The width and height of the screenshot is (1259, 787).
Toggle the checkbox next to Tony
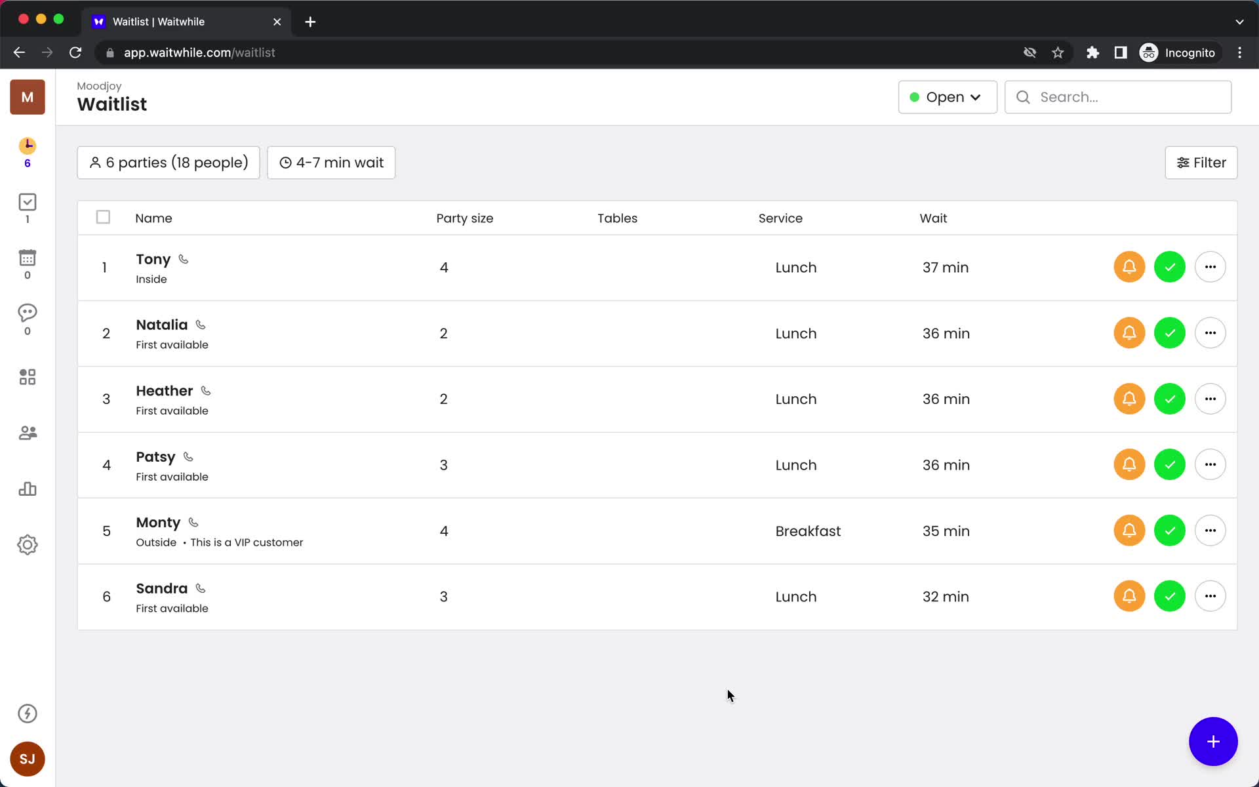coord(102,266)
